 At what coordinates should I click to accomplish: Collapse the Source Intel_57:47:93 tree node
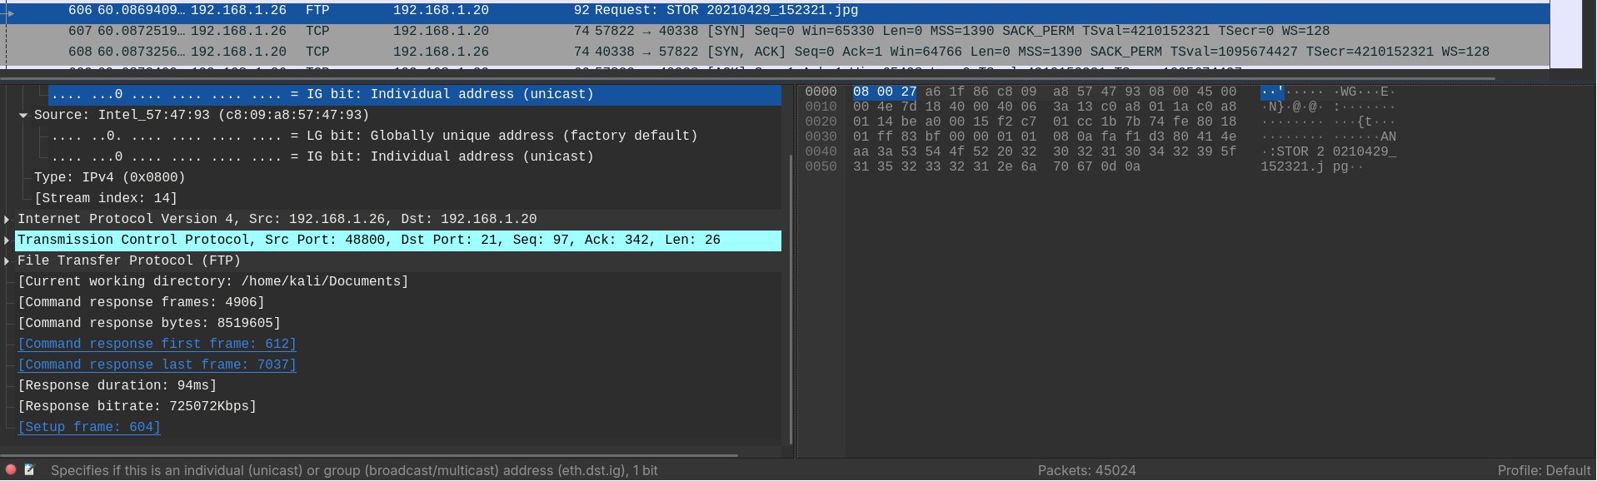(23, 115)
